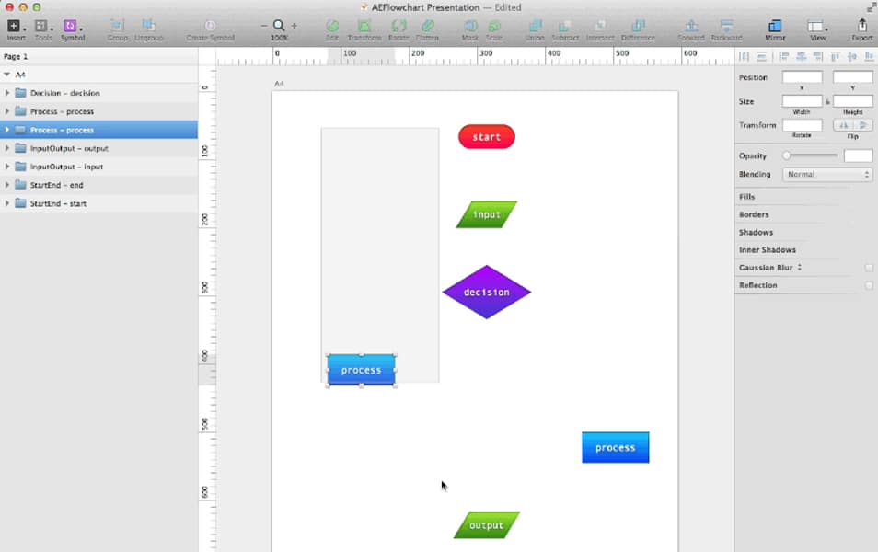Viewport: 878px width, 552px height.
Task: Click the Symbol toolbar icon
Action: 72,27
